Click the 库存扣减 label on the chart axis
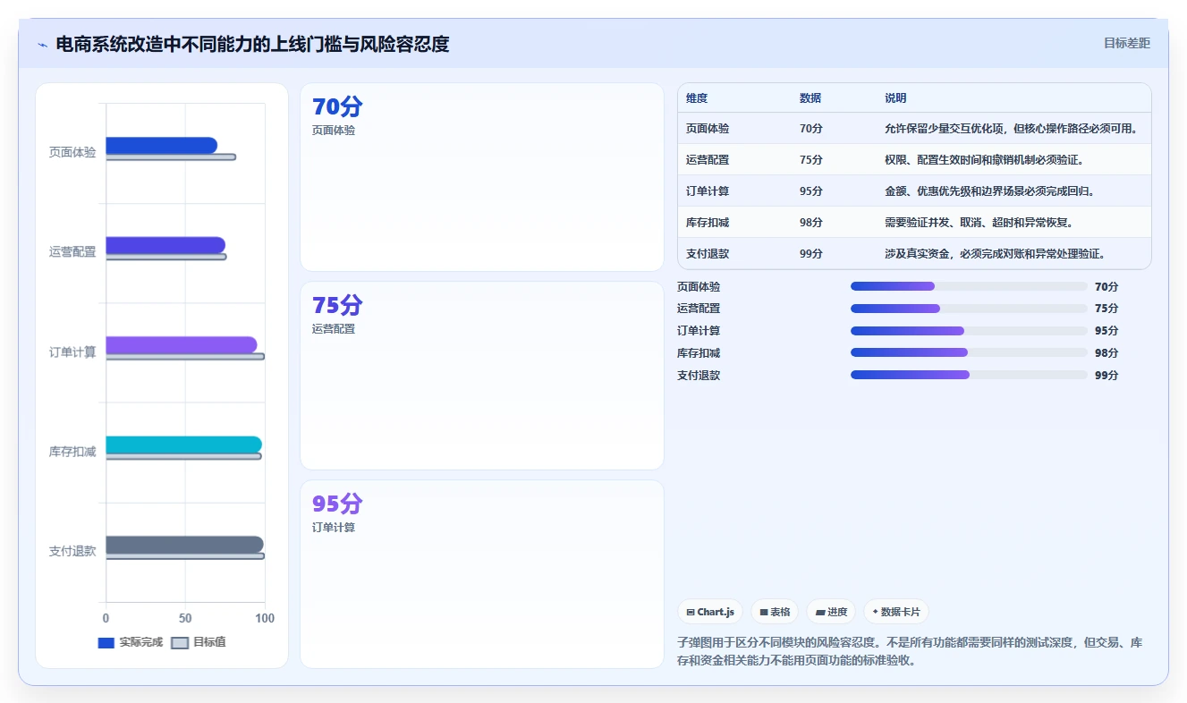 [72, 452]
